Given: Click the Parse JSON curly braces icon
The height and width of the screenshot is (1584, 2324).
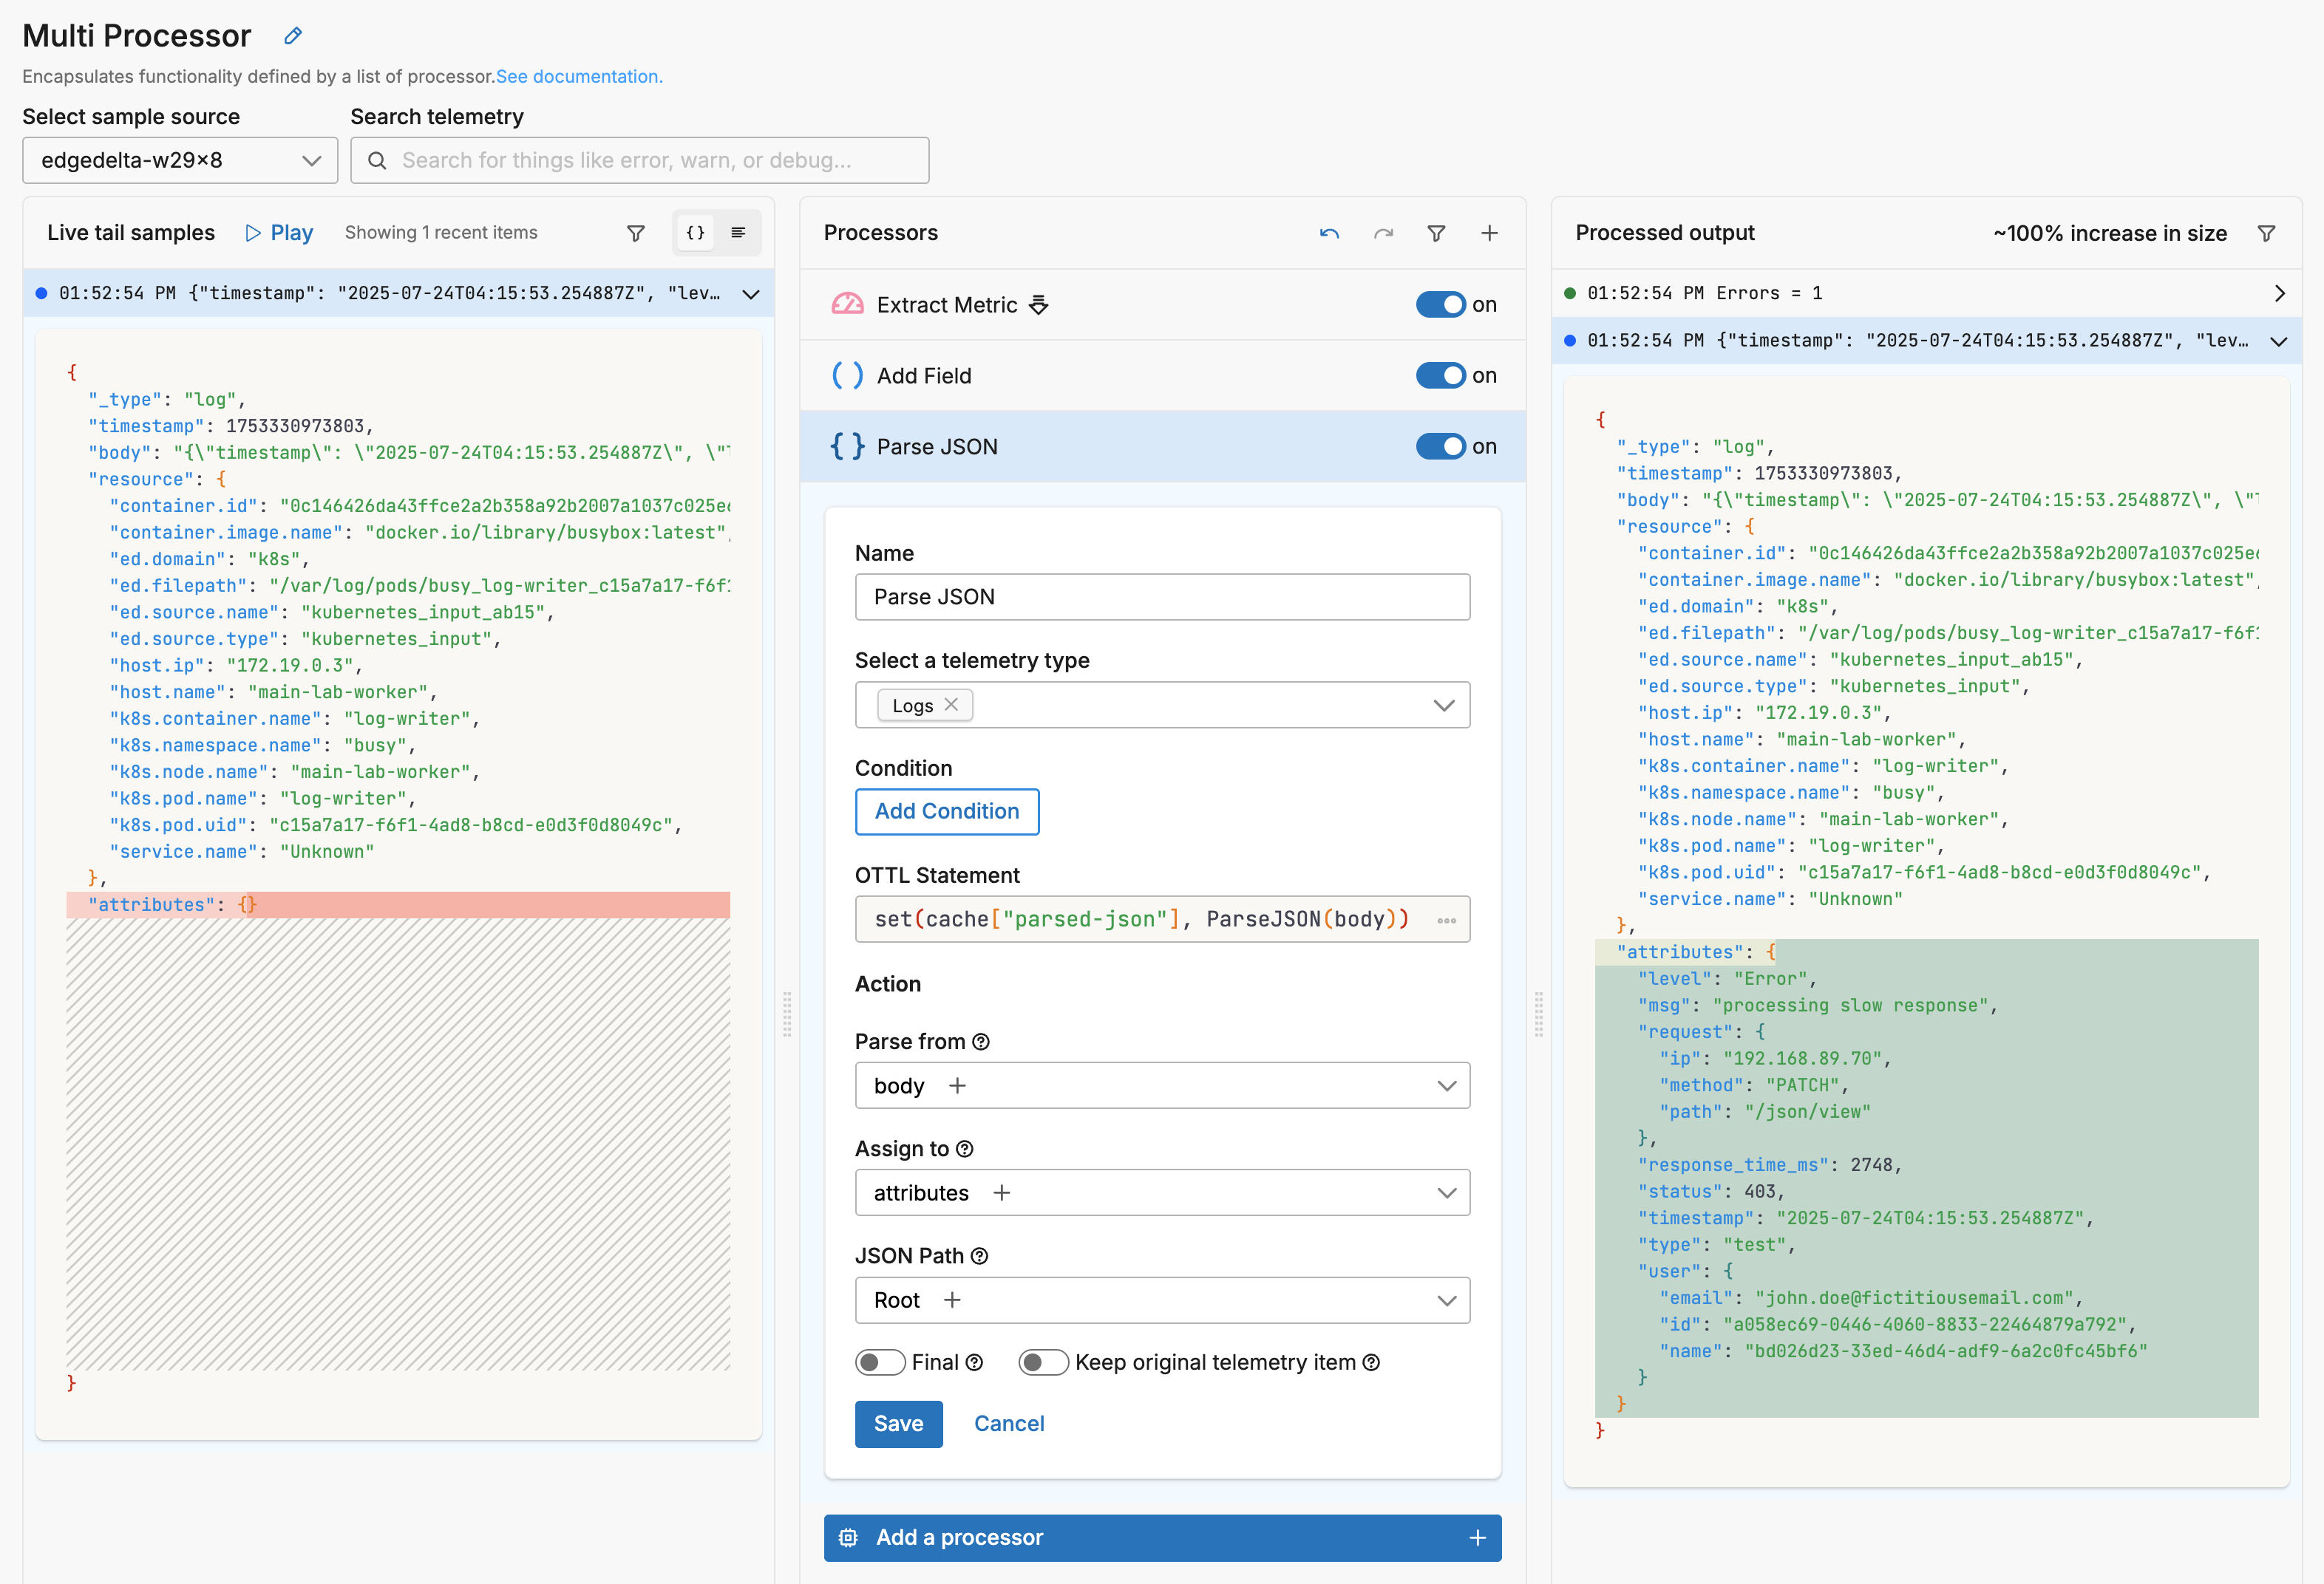Looking at the screenshot, I should 847,447.
